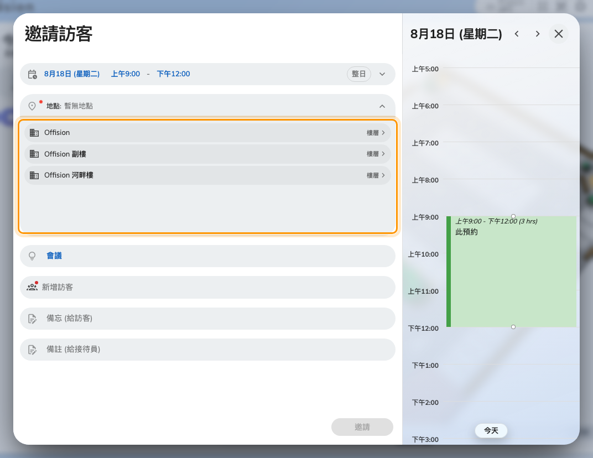
Task: Click the 新增訪客 field
Action: click(207, 287)
